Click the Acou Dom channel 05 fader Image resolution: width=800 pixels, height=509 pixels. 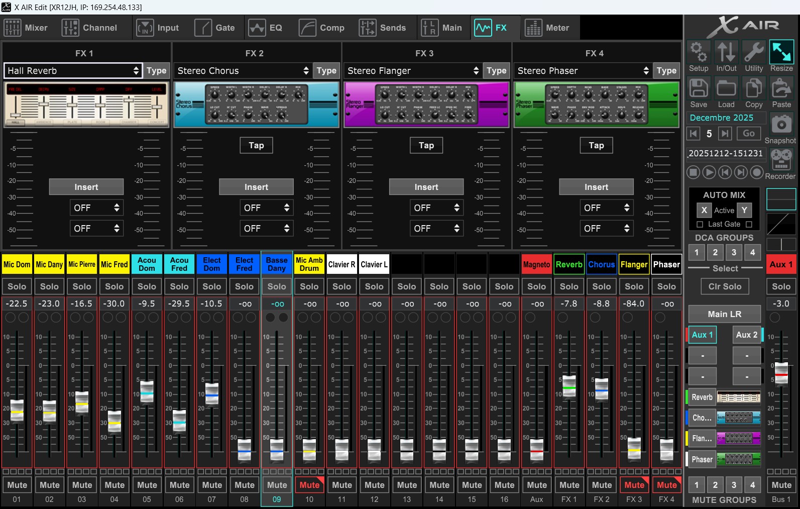(x=147, y=391)
